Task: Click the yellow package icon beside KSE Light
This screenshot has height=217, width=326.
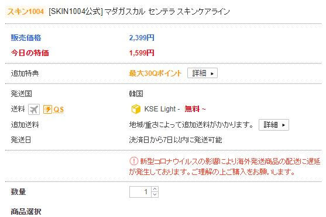Action: [136, 109]
